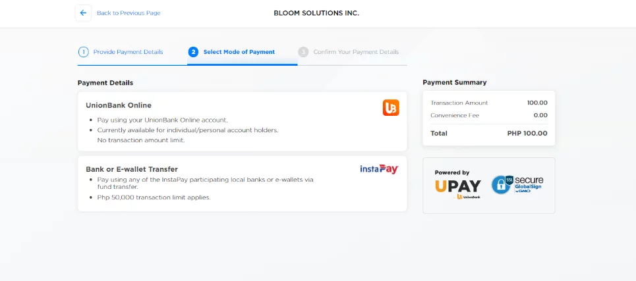Image resolution: width=636 pixels, height=281 pixels.
Task: Click the step 2 circle number
Action: click(193, 52)
